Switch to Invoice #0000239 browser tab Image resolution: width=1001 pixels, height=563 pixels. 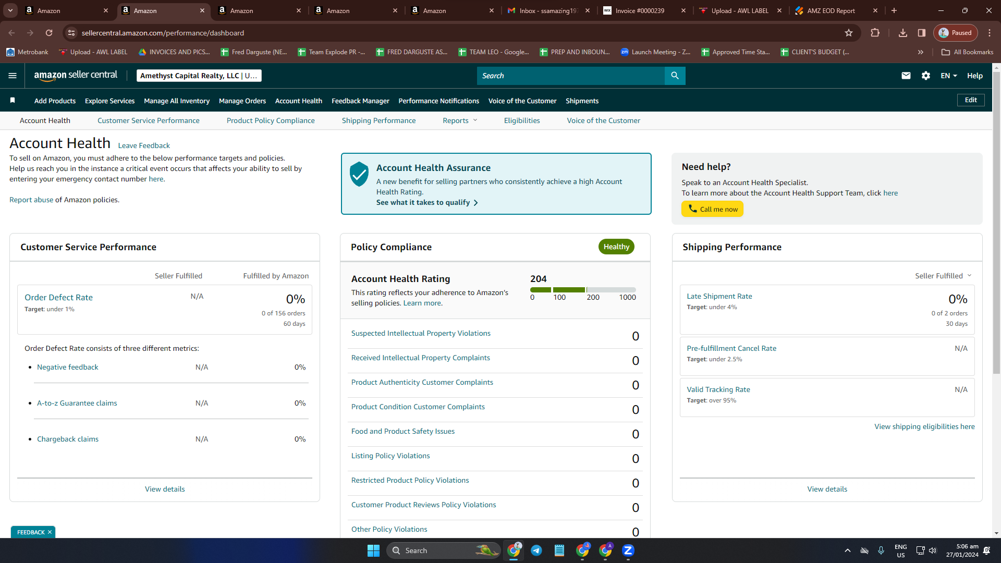pos(644,10)
